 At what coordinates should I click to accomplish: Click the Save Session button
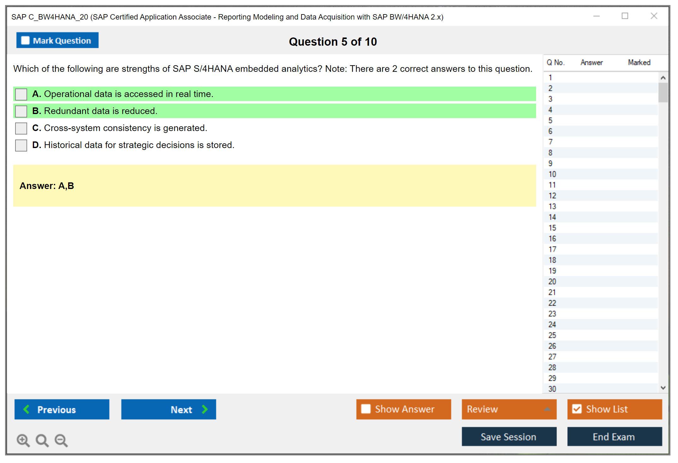click(x=509, y=437)
